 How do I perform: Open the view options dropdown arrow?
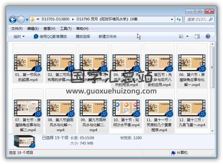187,37
